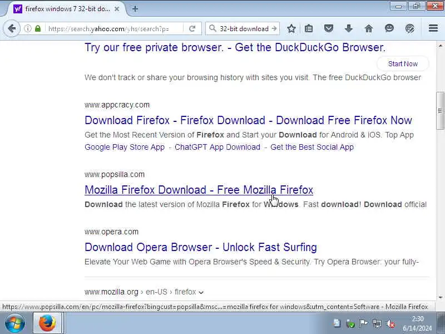445x334 pixels.
Task: Open the developer tools globe icon
Action: [409, 28]
